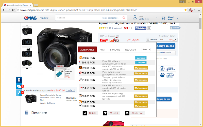This screenshot has width=203, height=127.
Task: Open Chrome hamburger menu
Action: pos(199,10)
